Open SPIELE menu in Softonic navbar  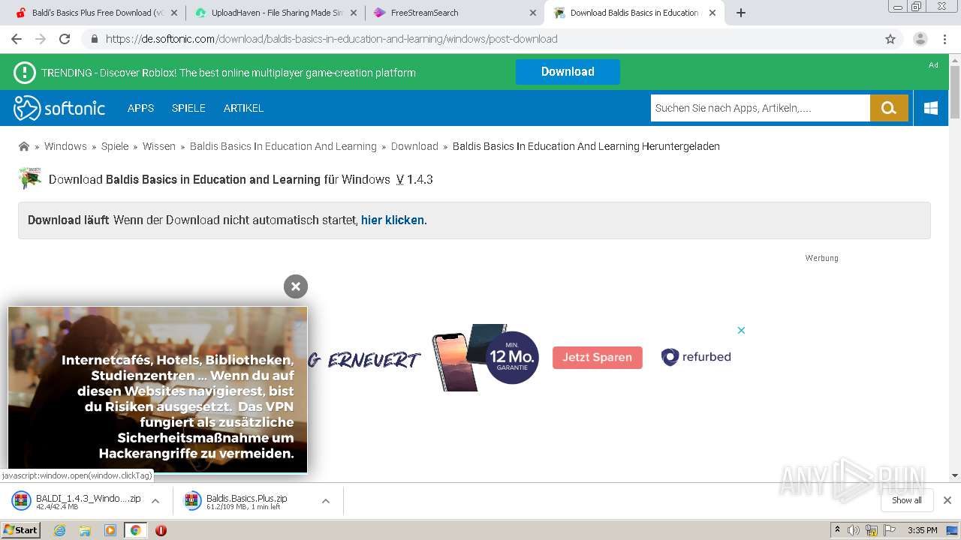[188, 108]
